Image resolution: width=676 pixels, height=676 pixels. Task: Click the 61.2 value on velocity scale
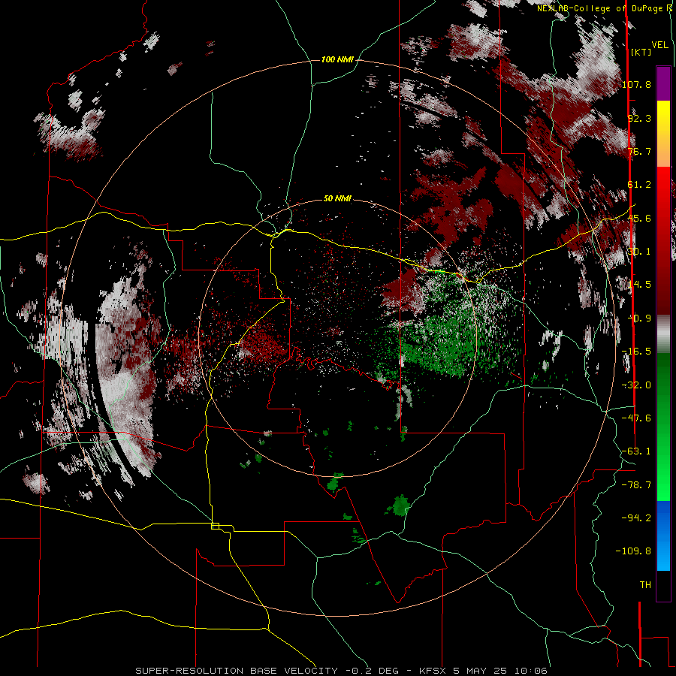click(x=639, y=185)
